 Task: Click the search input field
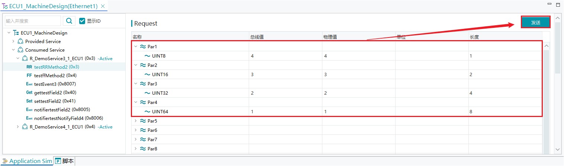coord(33,21)
